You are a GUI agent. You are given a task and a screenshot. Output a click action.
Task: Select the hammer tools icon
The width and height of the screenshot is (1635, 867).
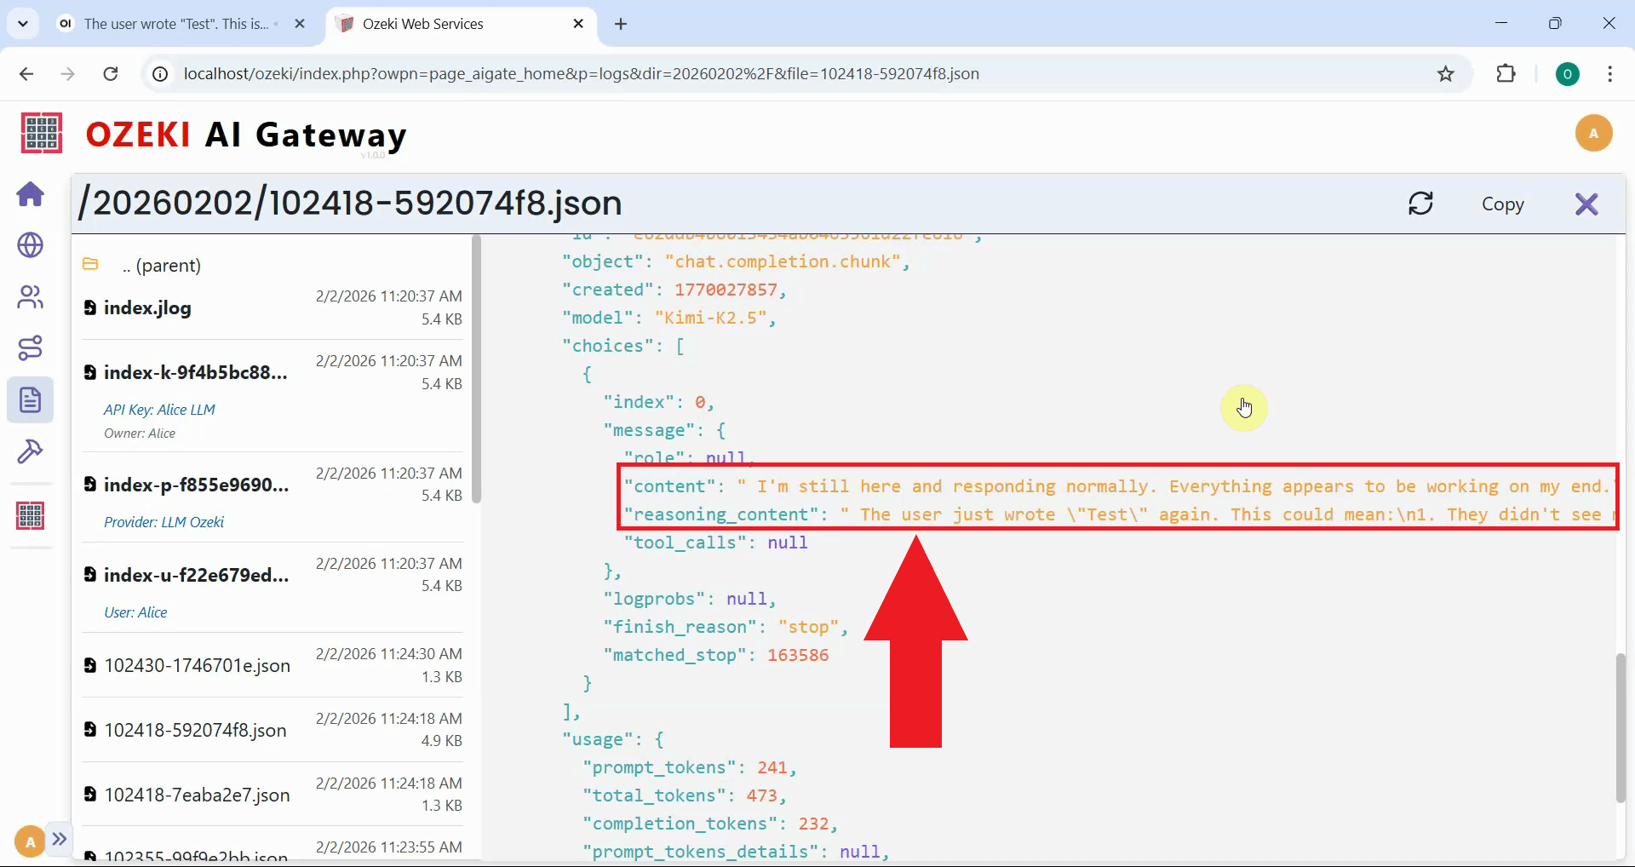[x=30, y=451]
